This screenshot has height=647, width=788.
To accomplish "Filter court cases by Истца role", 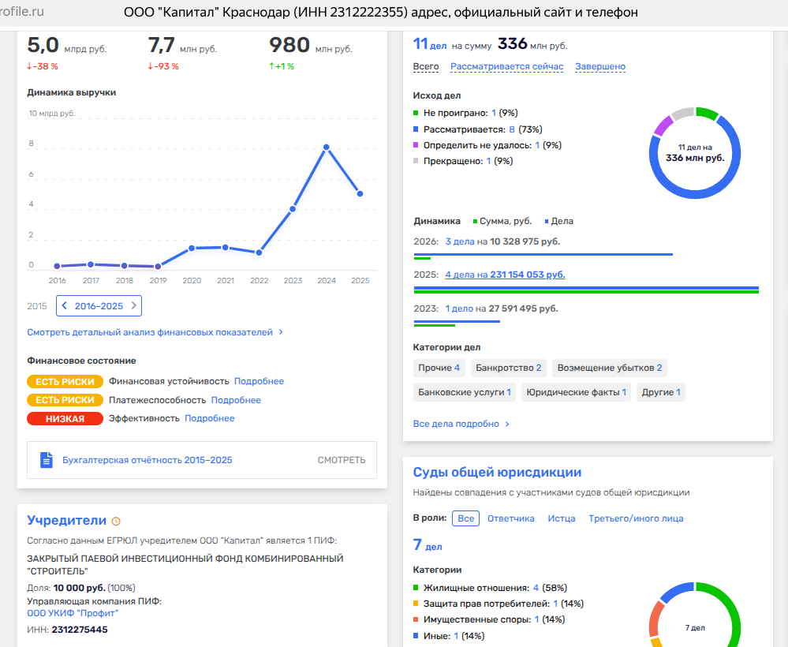I will [x=562, y=518].
